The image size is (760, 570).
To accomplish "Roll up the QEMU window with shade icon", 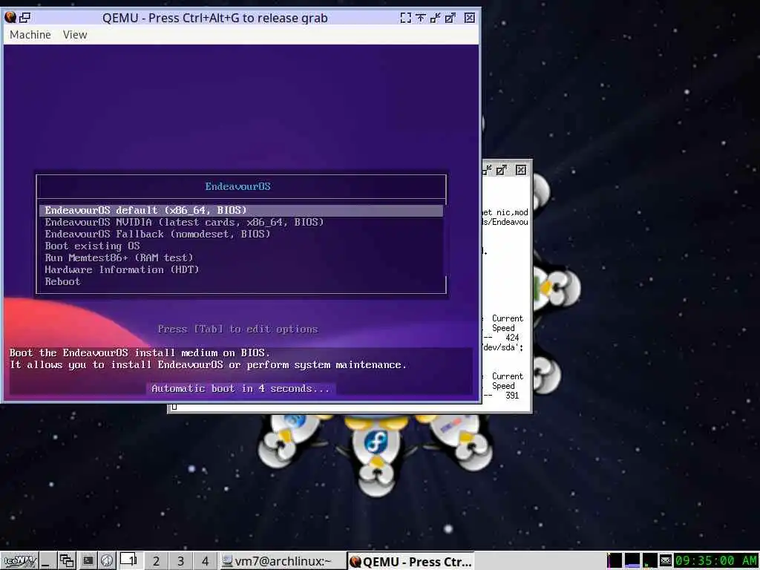I will (x=421, y=18).
